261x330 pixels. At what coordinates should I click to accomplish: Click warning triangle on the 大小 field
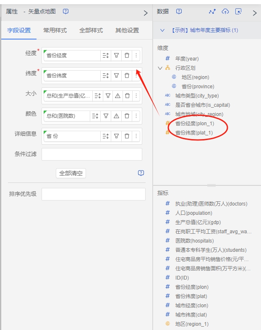click(117, 96)
